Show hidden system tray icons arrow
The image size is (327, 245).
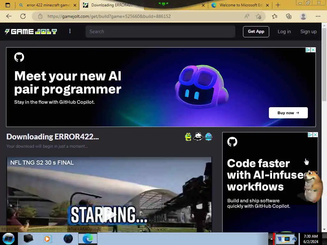(x=271, y=239)
